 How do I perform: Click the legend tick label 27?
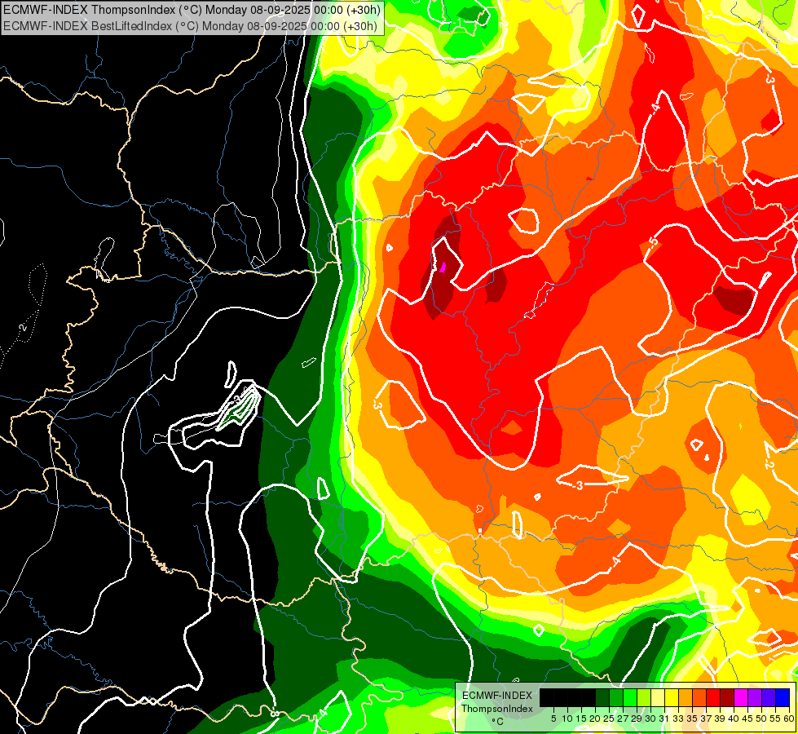click(624, 719)
